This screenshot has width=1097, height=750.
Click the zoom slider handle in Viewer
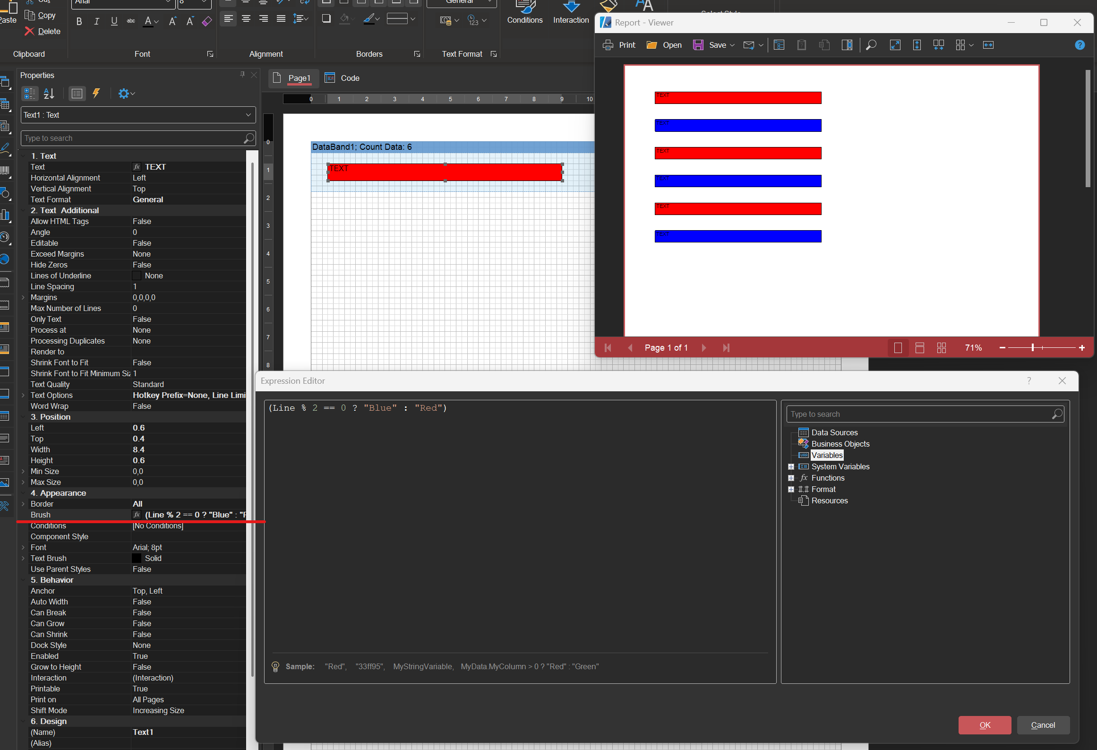(x=1033, y=348)
